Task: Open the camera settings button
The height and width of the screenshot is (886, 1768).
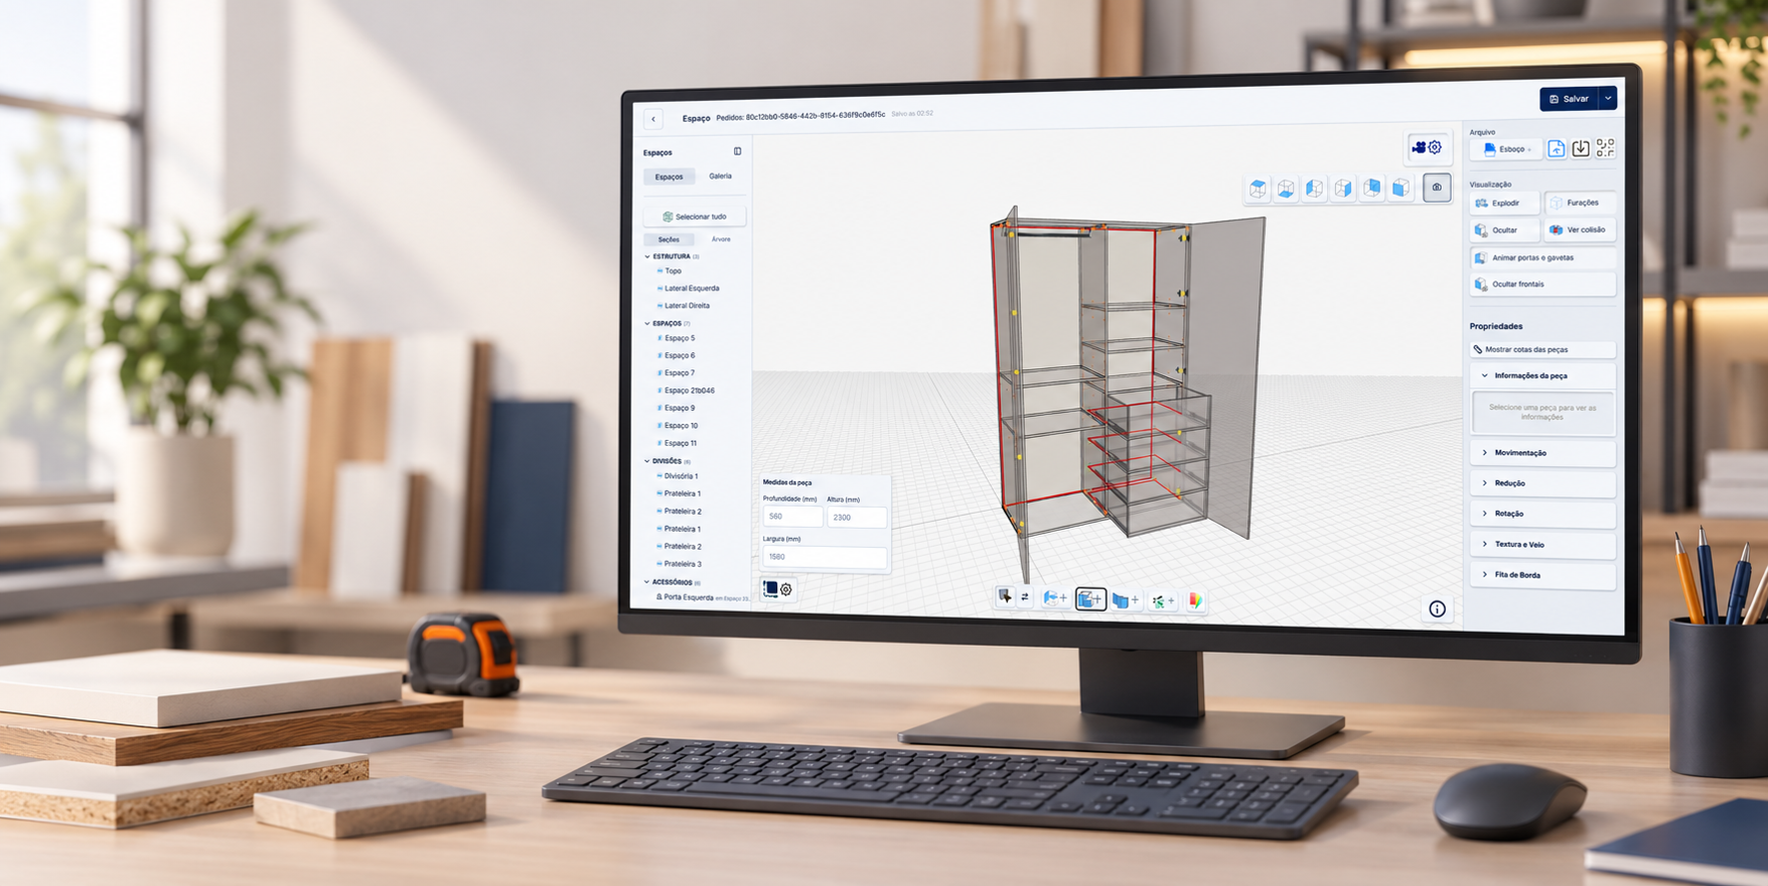Action: point(1427,148)
